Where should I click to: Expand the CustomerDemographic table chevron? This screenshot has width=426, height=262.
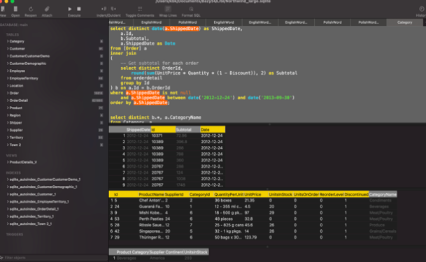(8, 64)
